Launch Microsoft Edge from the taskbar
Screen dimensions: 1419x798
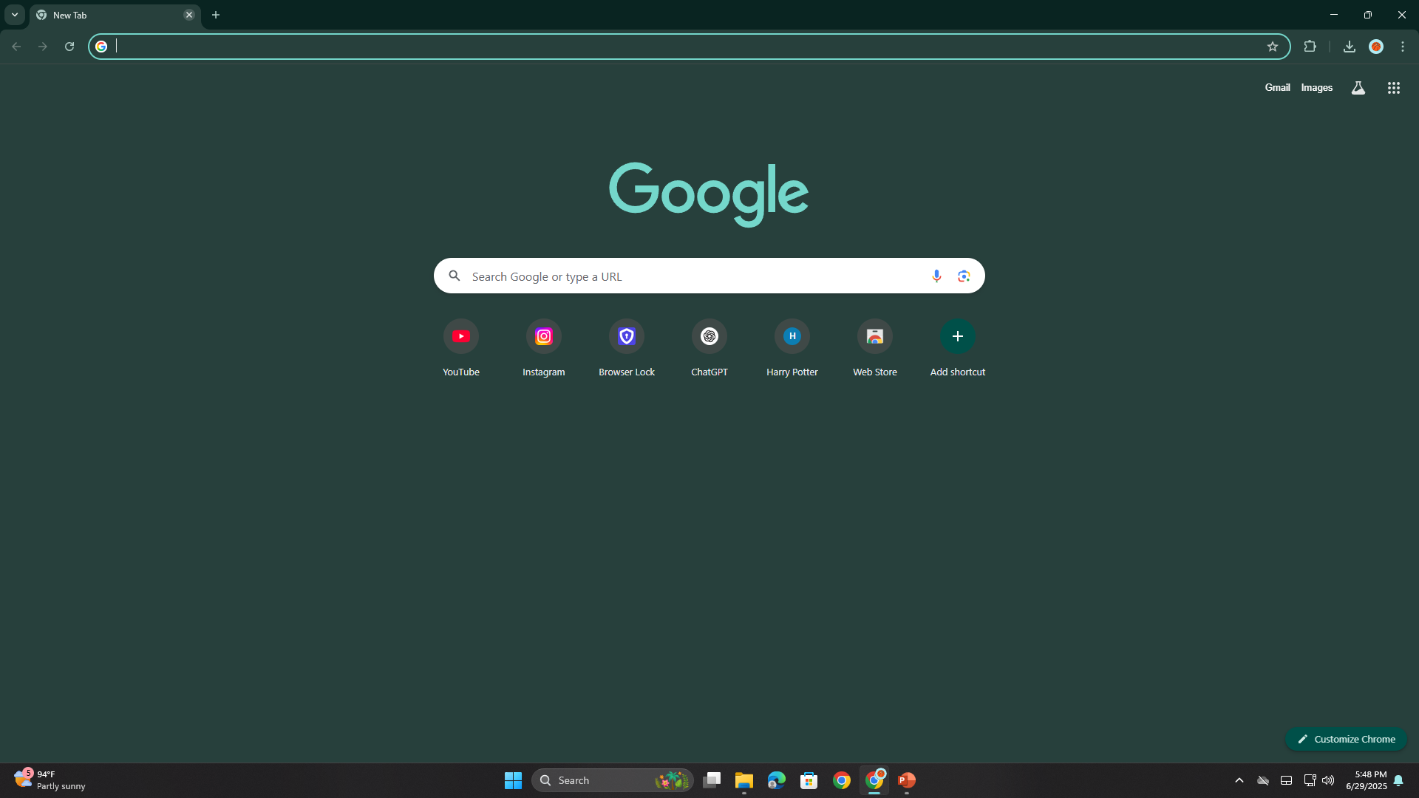[x=777, y=780]
